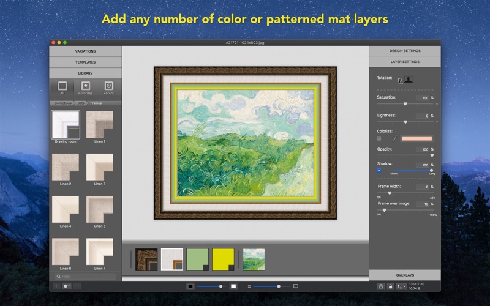Open the gear actions menu

(67, 286)
